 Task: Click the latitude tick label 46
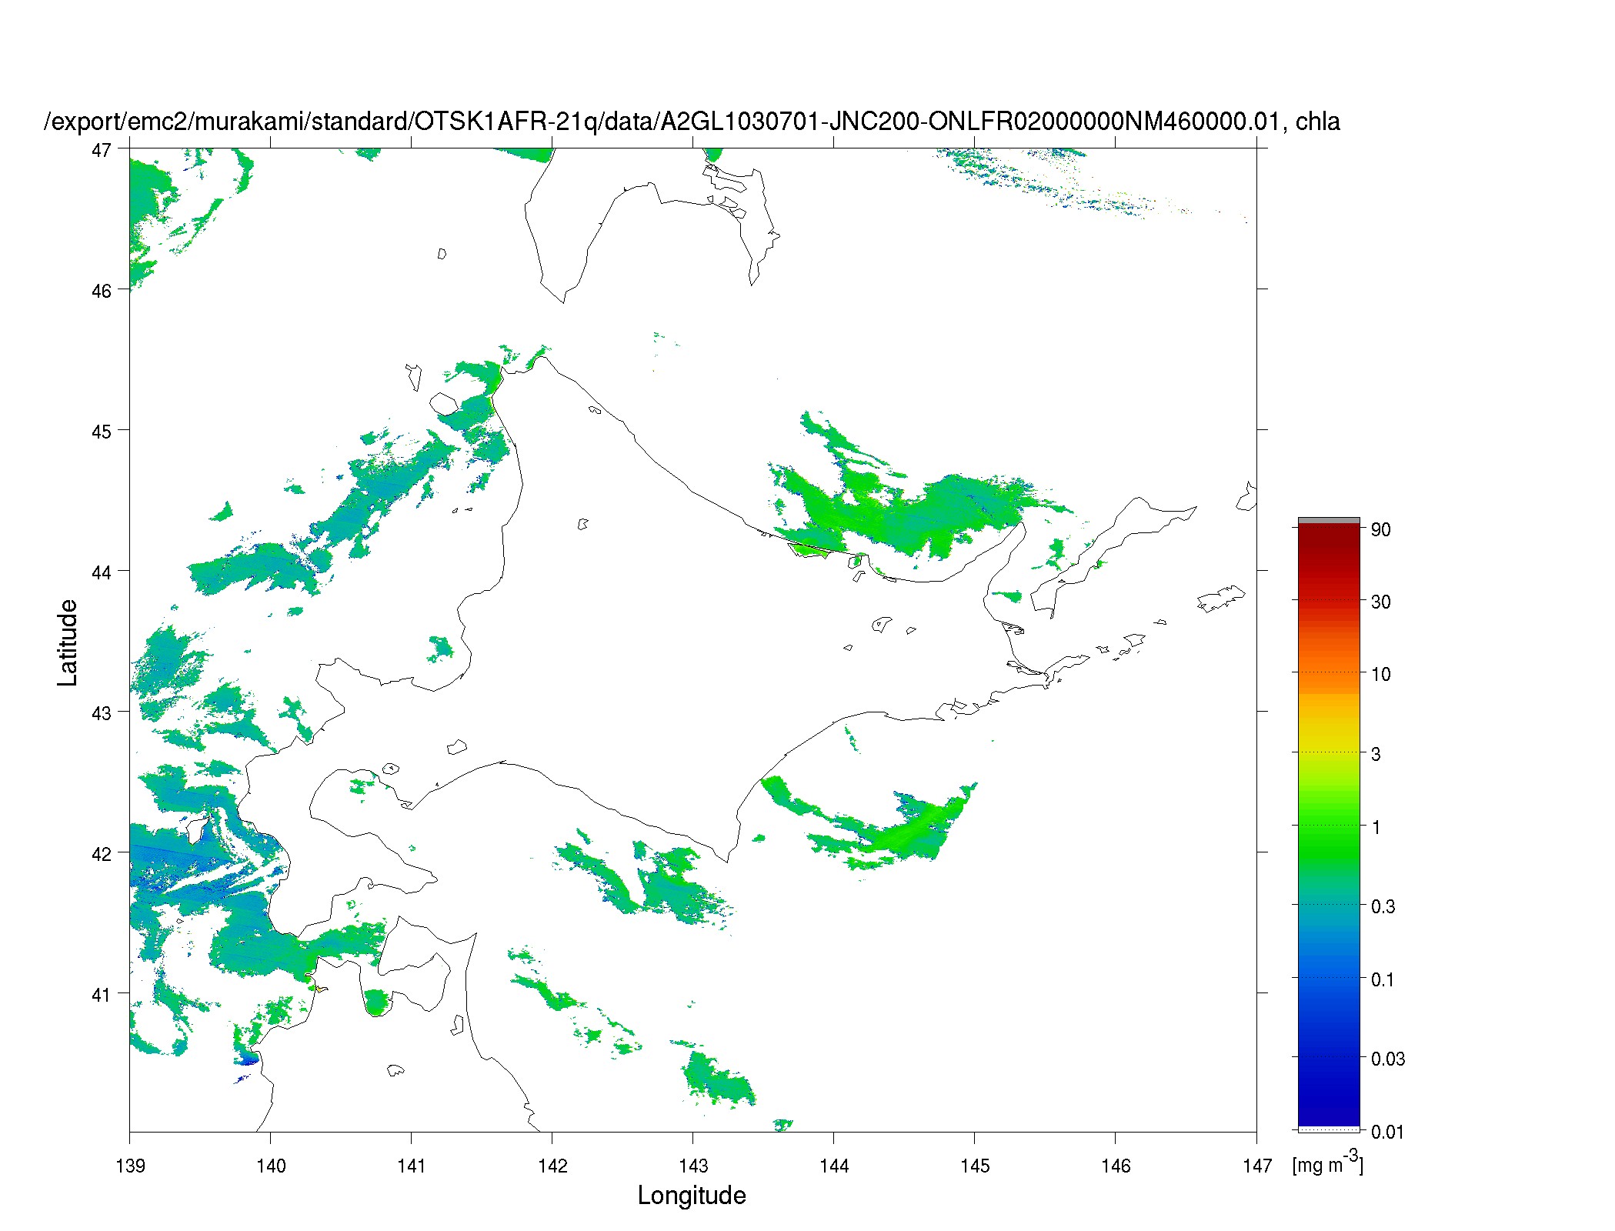click(102, 291)
